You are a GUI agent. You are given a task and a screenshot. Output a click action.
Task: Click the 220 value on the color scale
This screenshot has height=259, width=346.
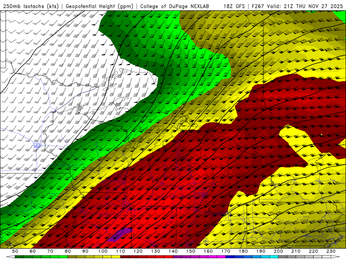[313, 251]
